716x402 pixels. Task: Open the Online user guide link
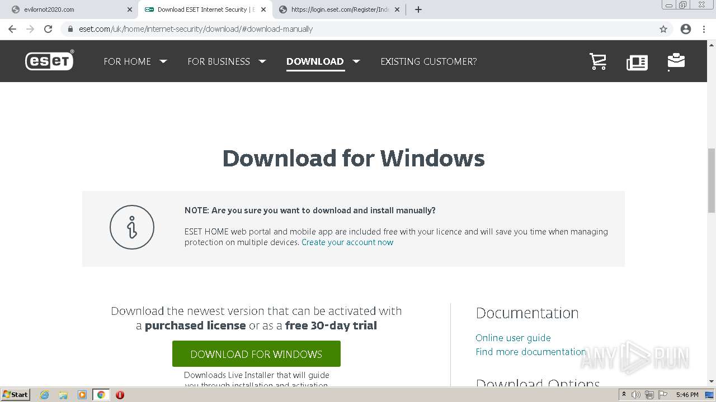click(x=513, y=338)
